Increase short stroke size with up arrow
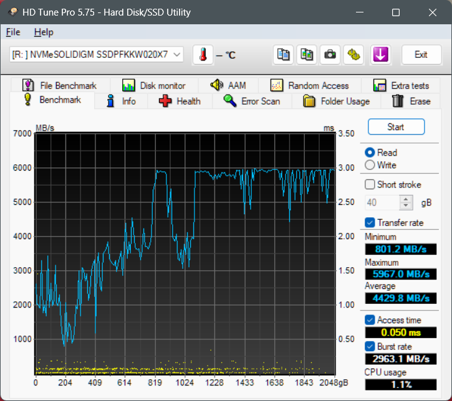Screen dimensions: 452x401 [406, 199]
